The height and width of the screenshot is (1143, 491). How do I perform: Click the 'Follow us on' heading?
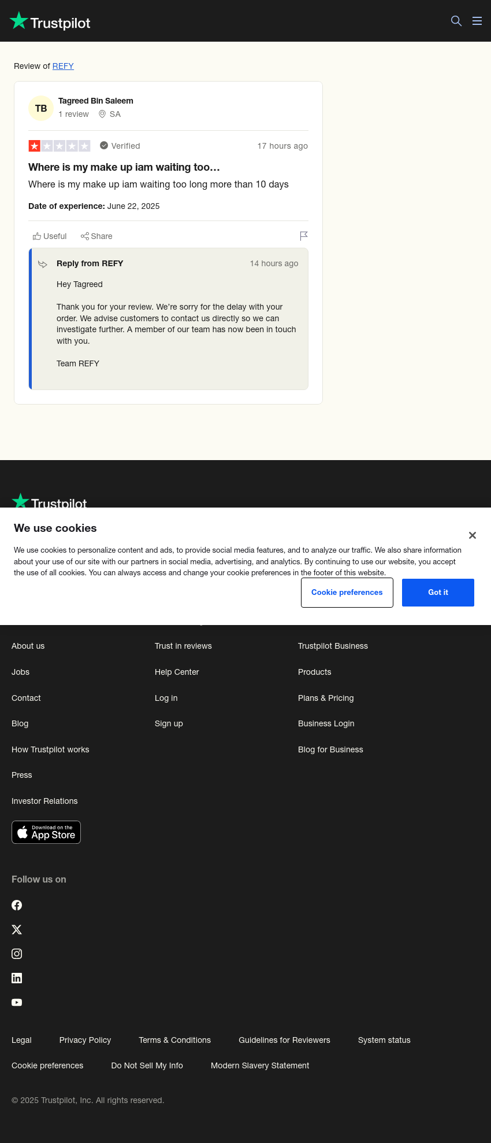(39, 879)
